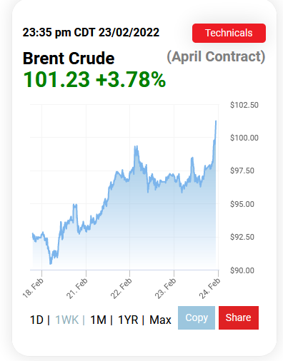Click the 22. Feb axis label
Screen dimensions: 283x361
121,288
